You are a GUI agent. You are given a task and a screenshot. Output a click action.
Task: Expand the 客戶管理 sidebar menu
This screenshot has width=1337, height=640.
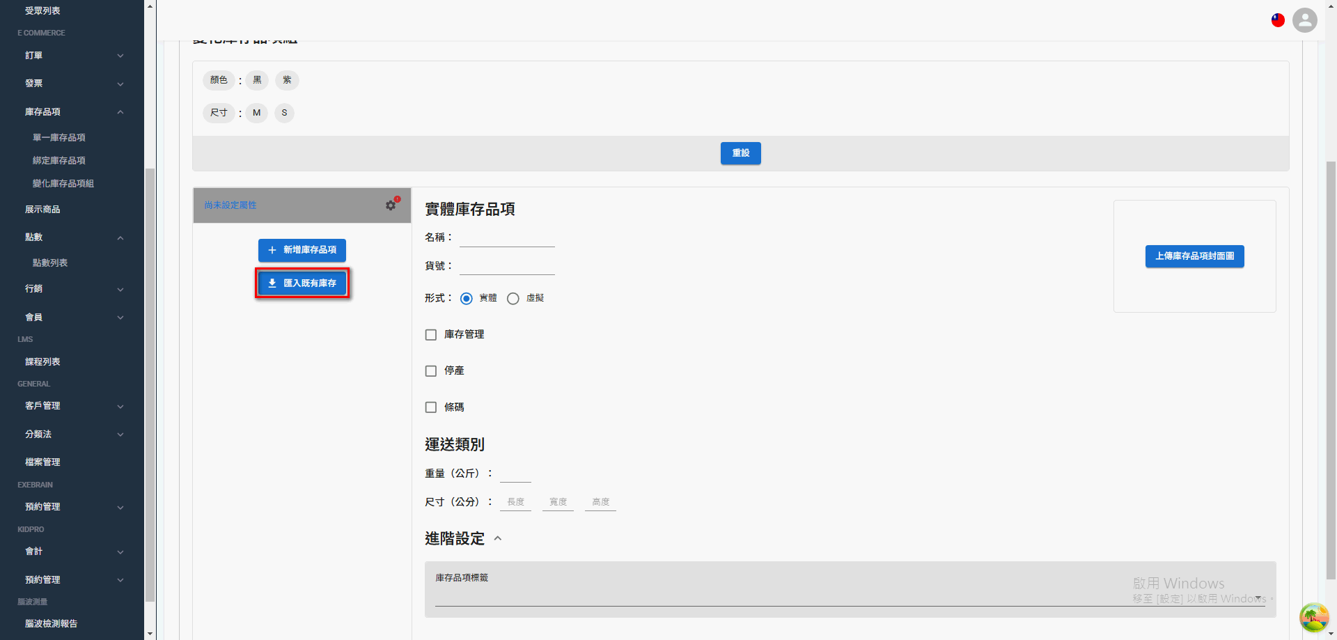[72, 406]
